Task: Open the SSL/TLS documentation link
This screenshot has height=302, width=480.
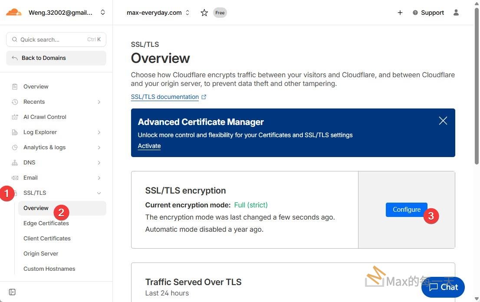Action: tap(165, 97)
